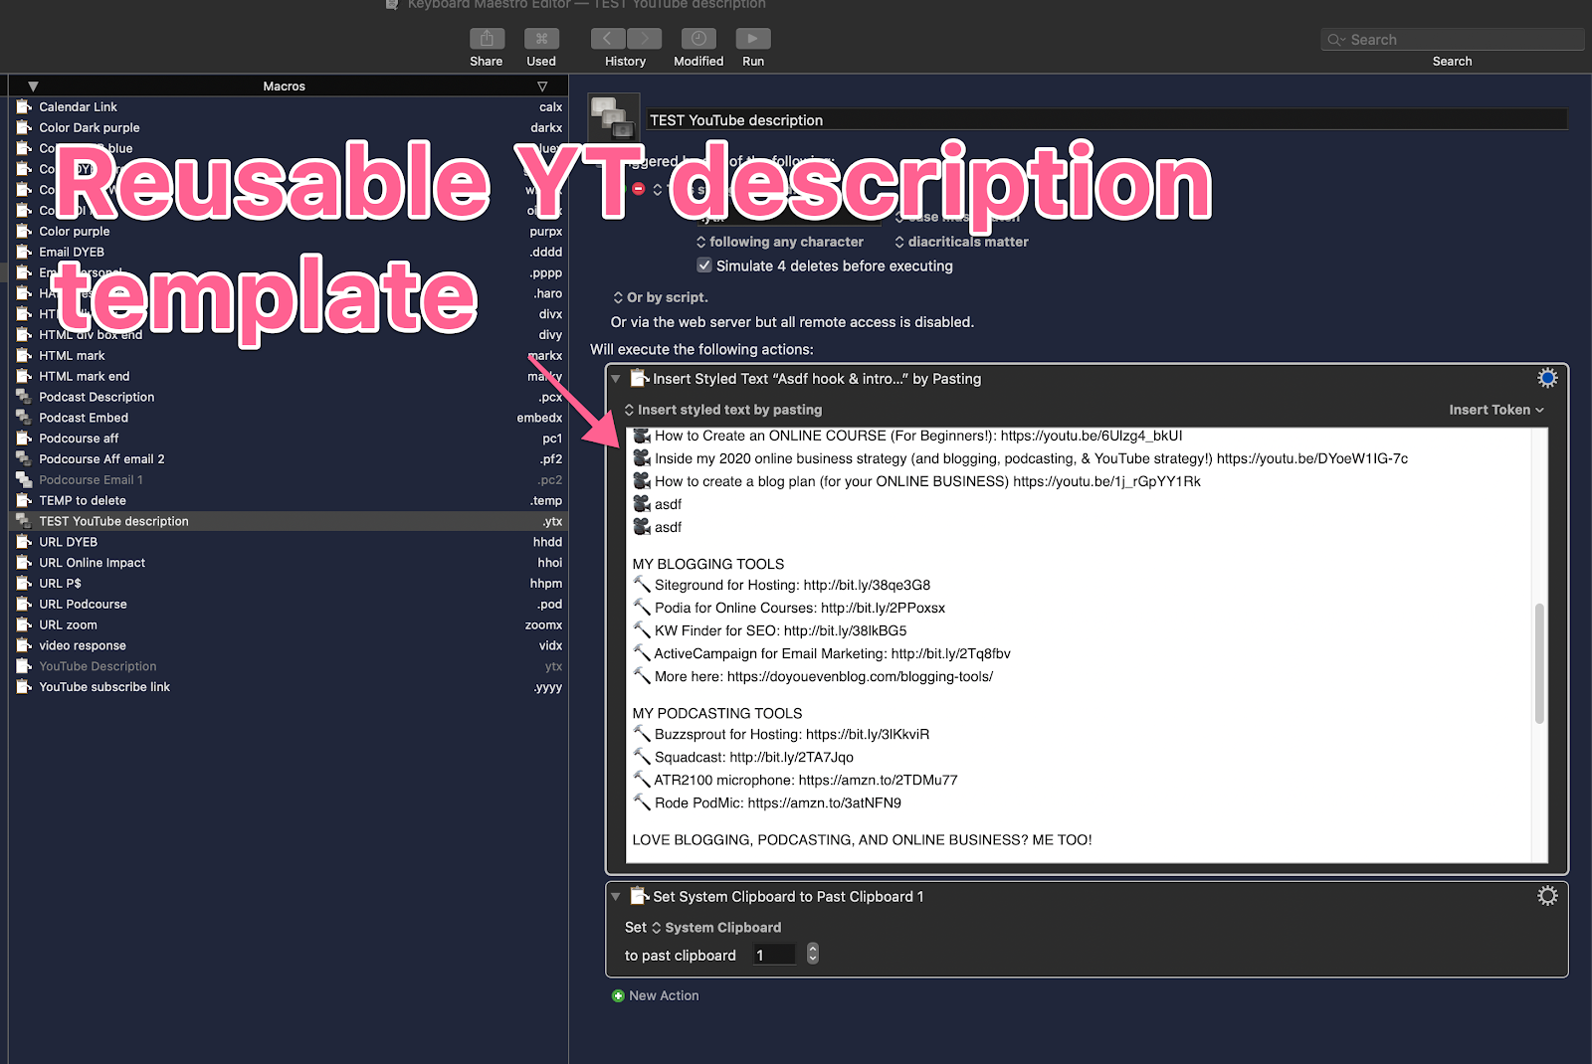Viewport: 1592px width, 1064px height.
Task: Go back in History with left arrow
Action: (608, 39)
